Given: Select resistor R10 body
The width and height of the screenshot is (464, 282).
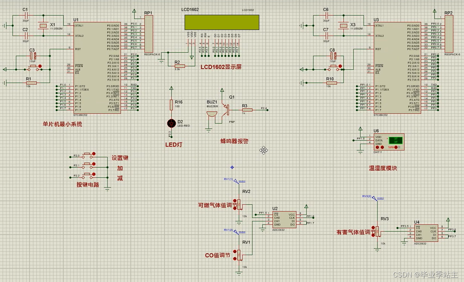Looking at the screenshot, I should pos(331,83).
